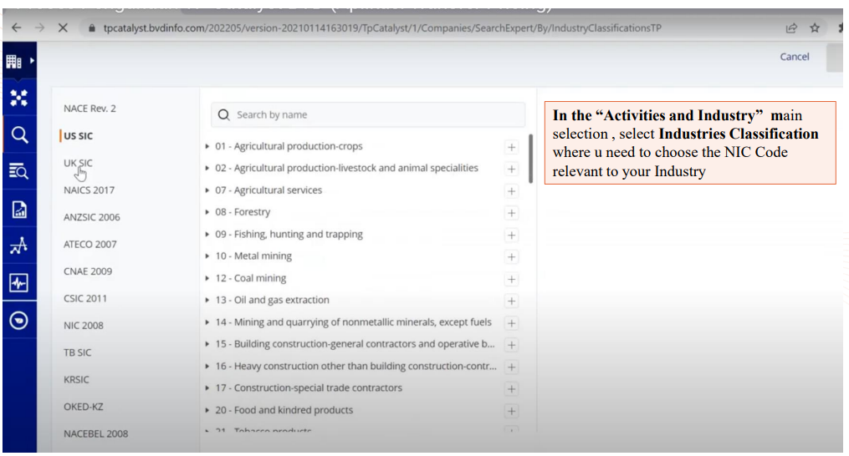This screenshot has height=456, width=849.
Task: Add 01 - Agricultural production-crops with plus
Action: point(511,147)
